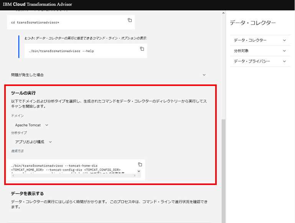Click the データ・コレクター panel title
The height and width of the screenshot is (223, 295).
[x=253, y=23]
